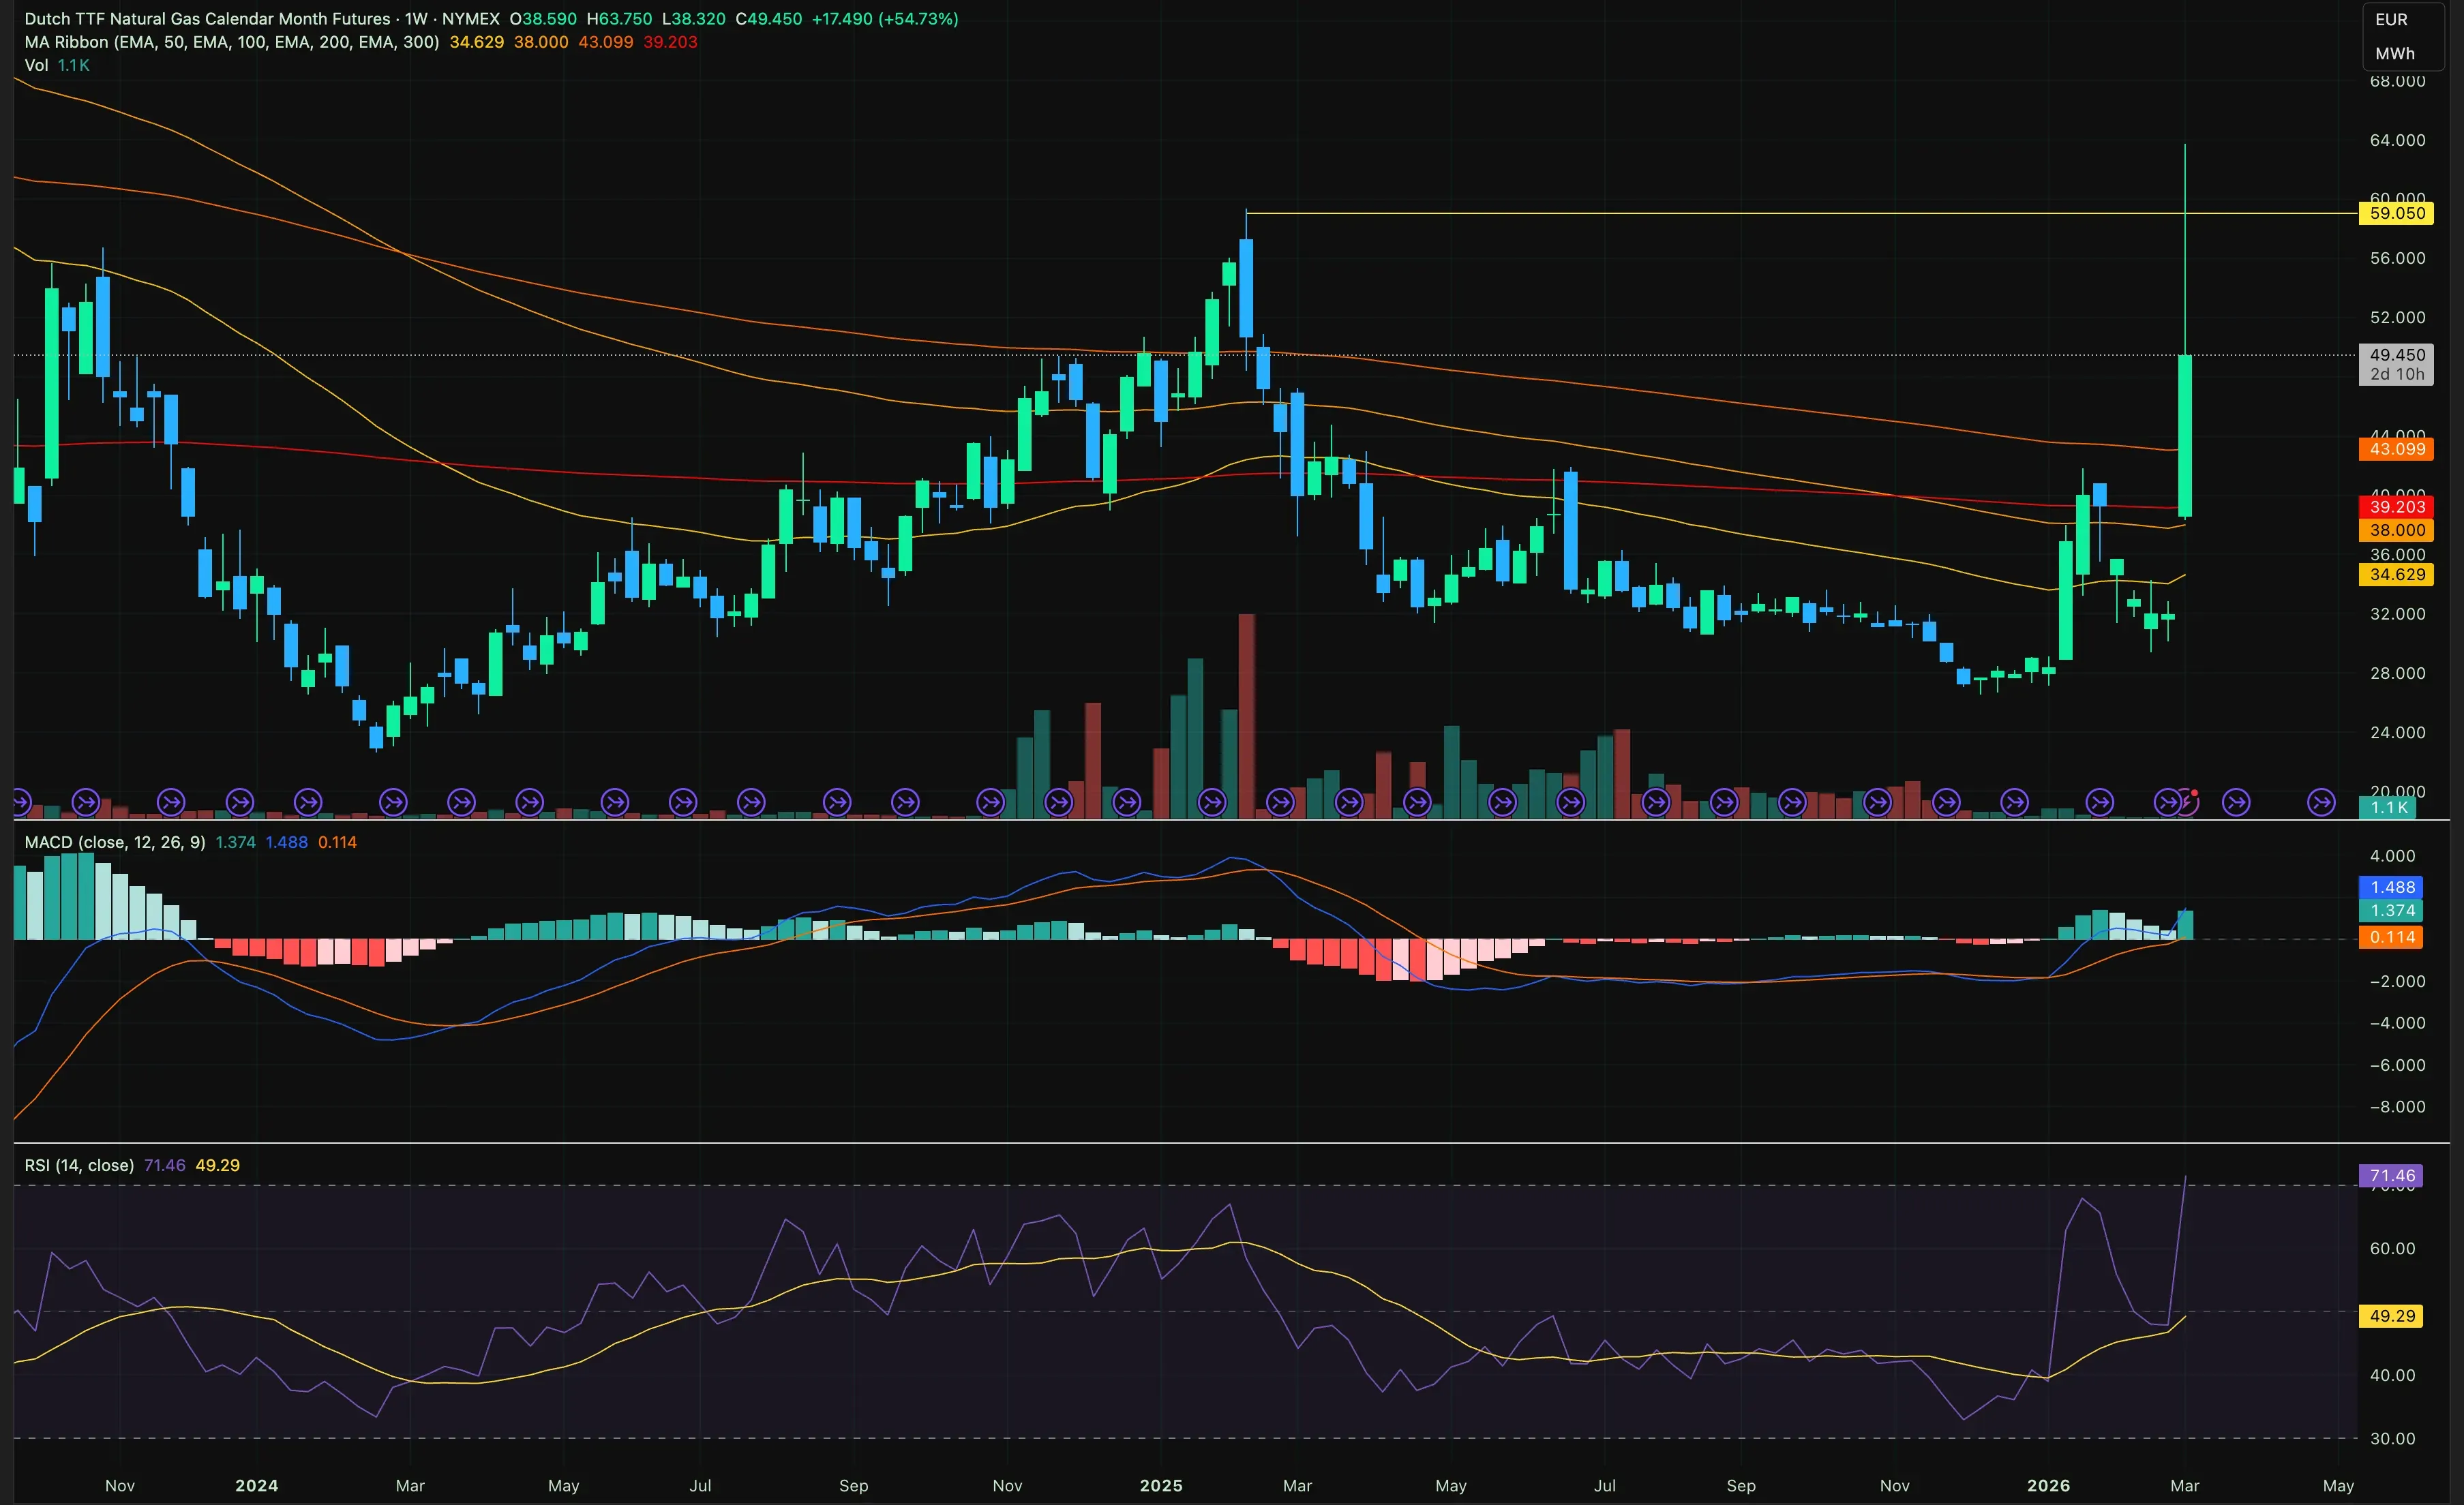Viewport: 2464px width, 1505px height.
Task: Click the yellow 34.629 EMA axis label
Action: click(x=2396, y=574)
